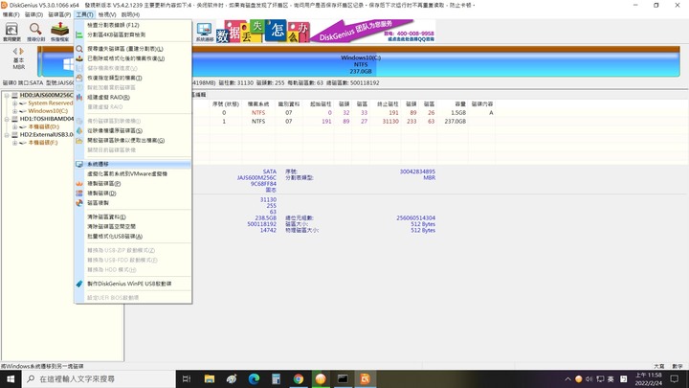Screen dimensions: 689x388
Task: Click NTFS file system cell of partition 0
Action: (258, 113)
